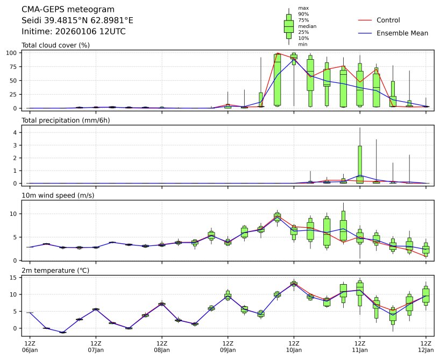Select the Control legend label

388,20
